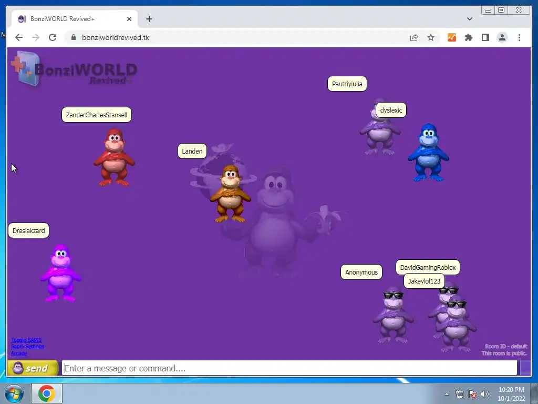Bookmark this tab with the star icon
This screenshot has height=404, width=538.
[431, 37]
